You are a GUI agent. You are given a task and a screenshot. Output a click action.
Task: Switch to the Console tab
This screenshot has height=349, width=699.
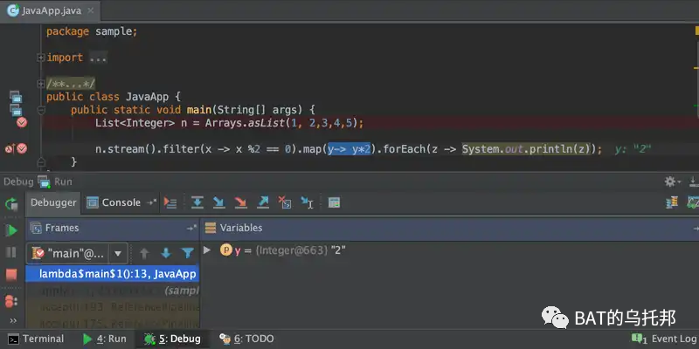pos(114,203)
